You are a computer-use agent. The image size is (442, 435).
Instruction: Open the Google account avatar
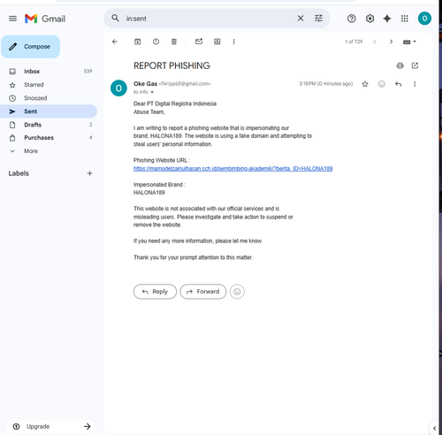424,19
